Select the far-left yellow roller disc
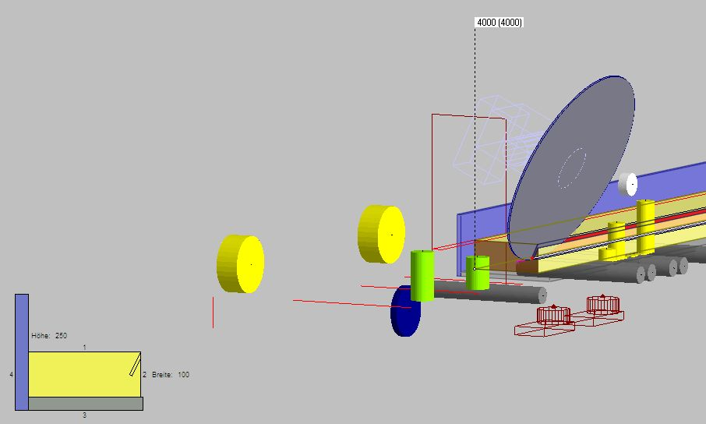 (x=241, y=264)
